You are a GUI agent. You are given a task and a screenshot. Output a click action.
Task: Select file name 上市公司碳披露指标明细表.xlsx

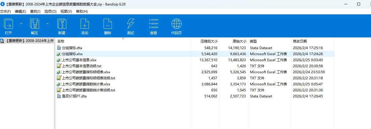click(86, 72)
